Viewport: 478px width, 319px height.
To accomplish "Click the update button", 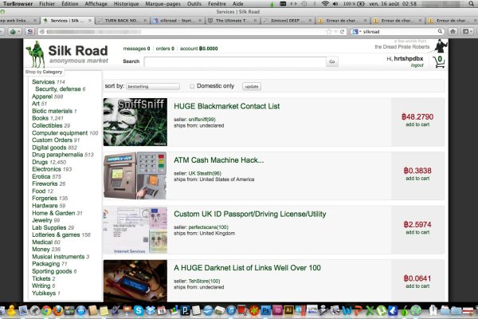I will point(252,86).
